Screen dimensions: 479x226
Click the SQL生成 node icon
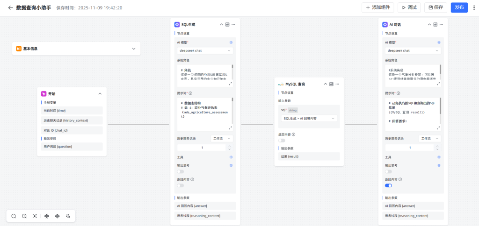pos(177,25)
